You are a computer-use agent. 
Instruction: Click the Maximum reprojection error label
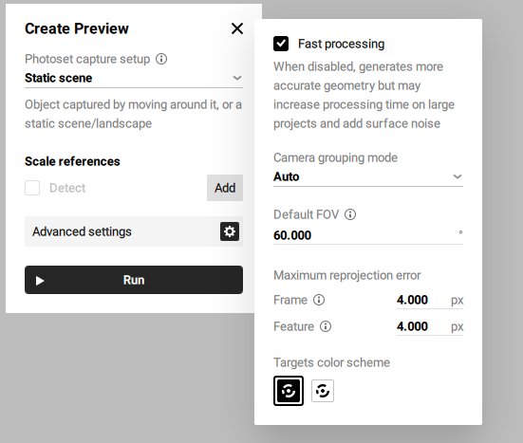pyautogui.click(x=346, y=275)
